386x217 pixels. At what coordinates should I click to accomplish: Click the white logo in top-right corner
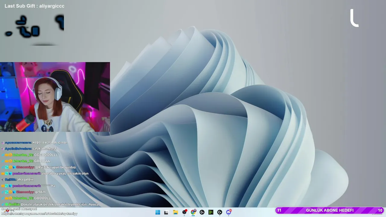coord(354,18)
